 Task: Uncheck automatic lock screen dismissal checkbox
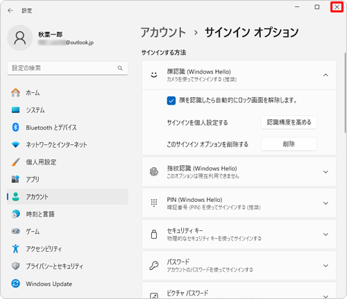[x=171, y=101]
